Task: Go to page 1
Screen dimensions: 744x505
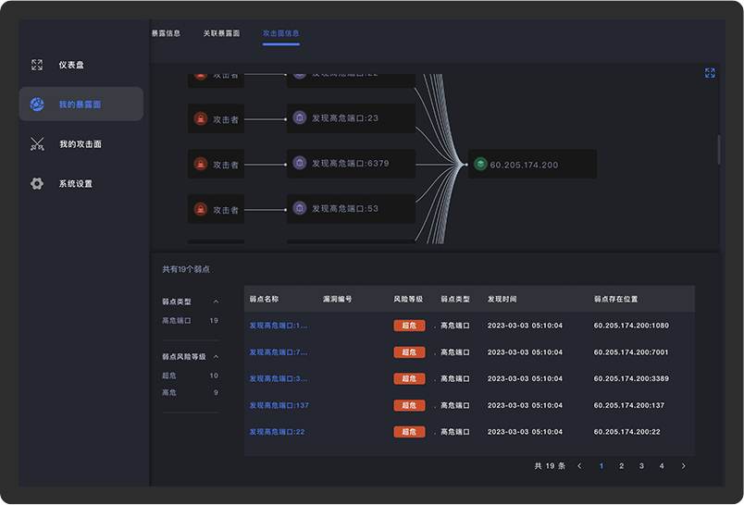Action: [601, 466]
